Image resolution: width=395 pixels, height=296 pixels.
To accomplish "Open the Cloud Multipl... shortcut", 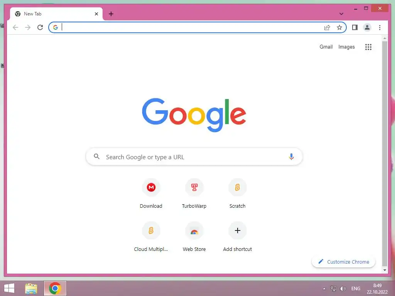I will [151, 237].
